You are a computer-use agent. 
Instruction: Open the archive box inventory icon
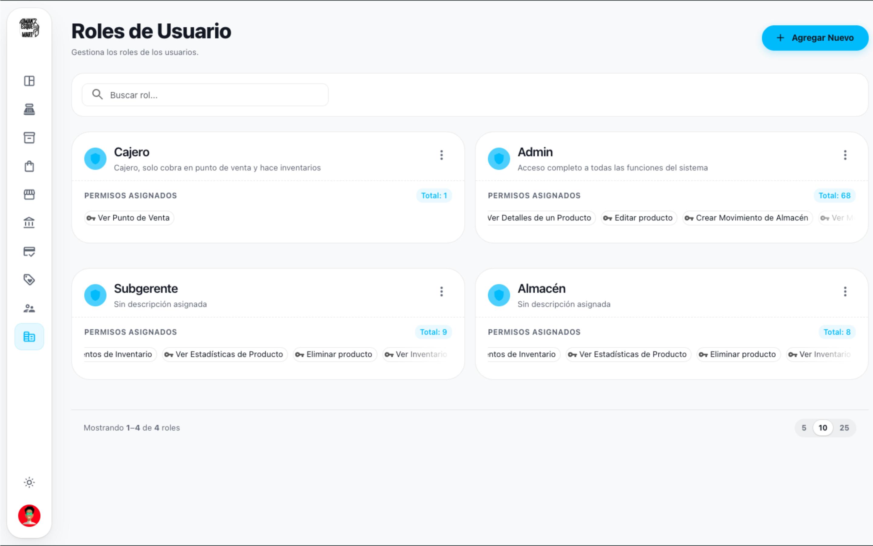[x=29, y=138]
